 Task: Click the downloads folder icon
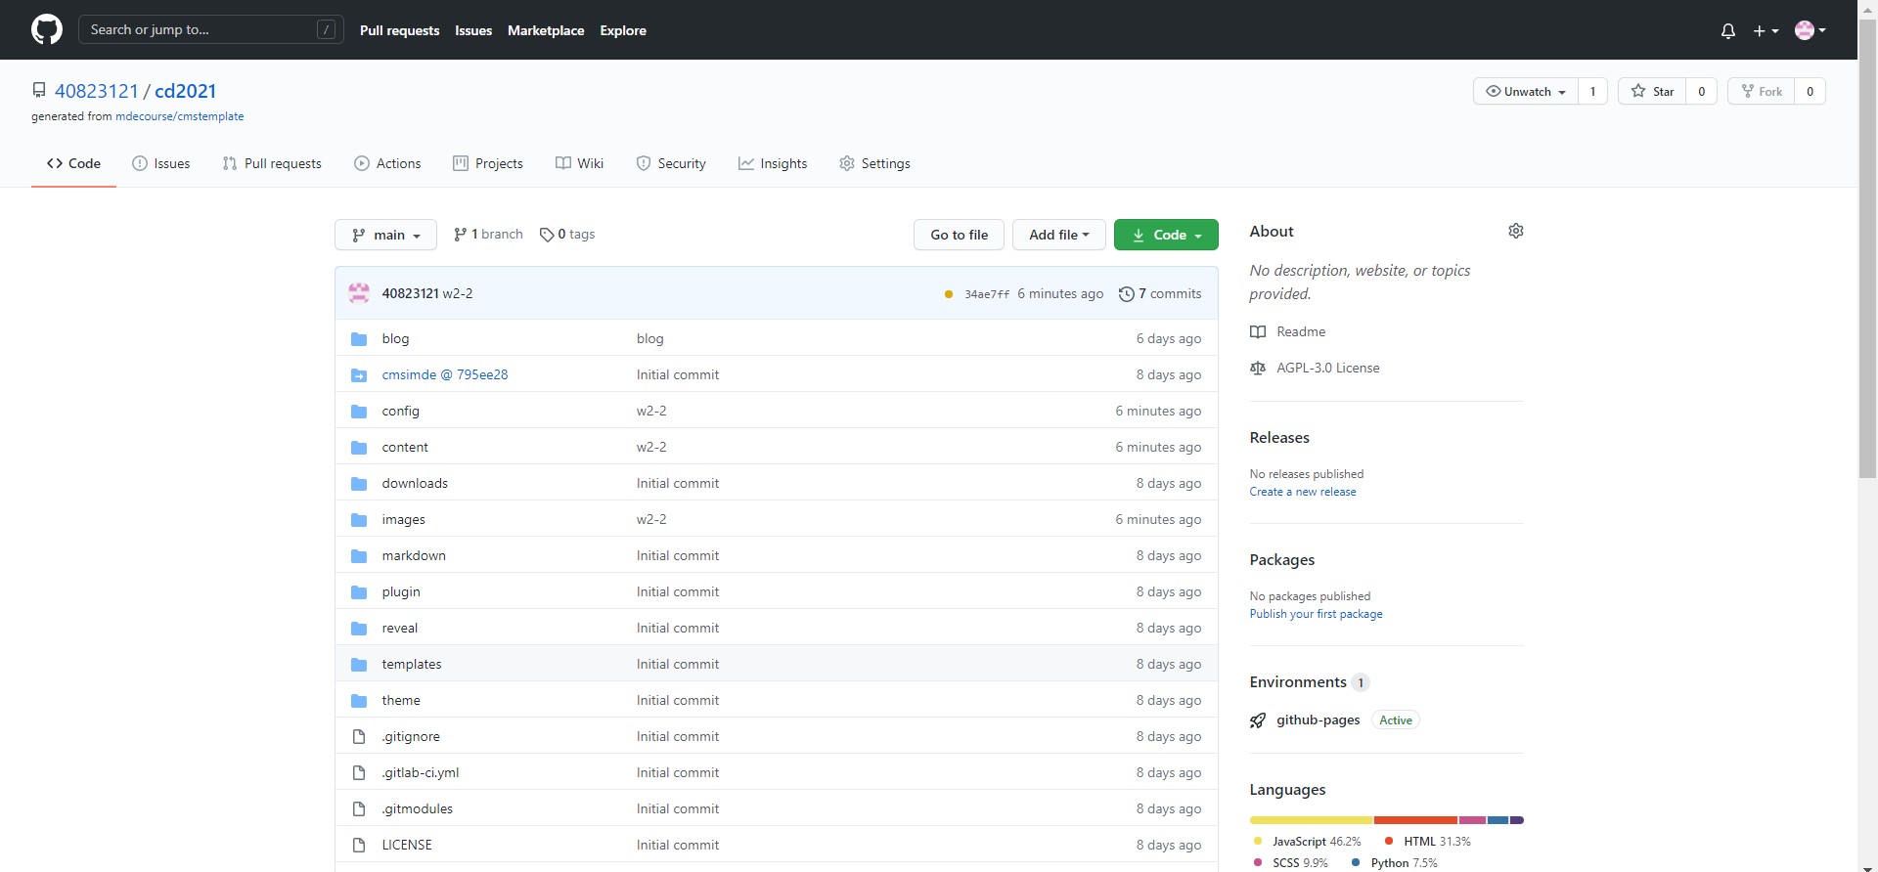click(x=359, y=483)
